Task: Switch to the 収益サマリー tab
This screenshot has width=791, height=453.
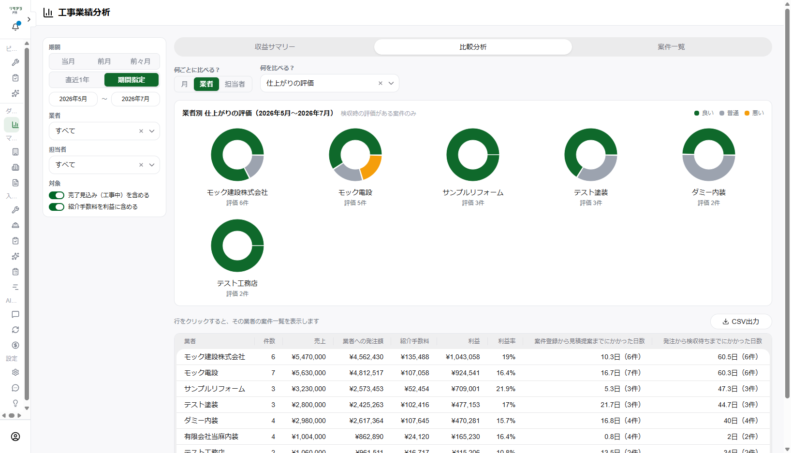Action: tap(275, 47)
